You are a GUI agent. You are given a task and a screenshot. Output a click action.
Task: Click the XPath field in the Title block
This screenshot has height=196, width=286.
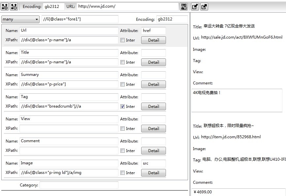pos(69,62)
